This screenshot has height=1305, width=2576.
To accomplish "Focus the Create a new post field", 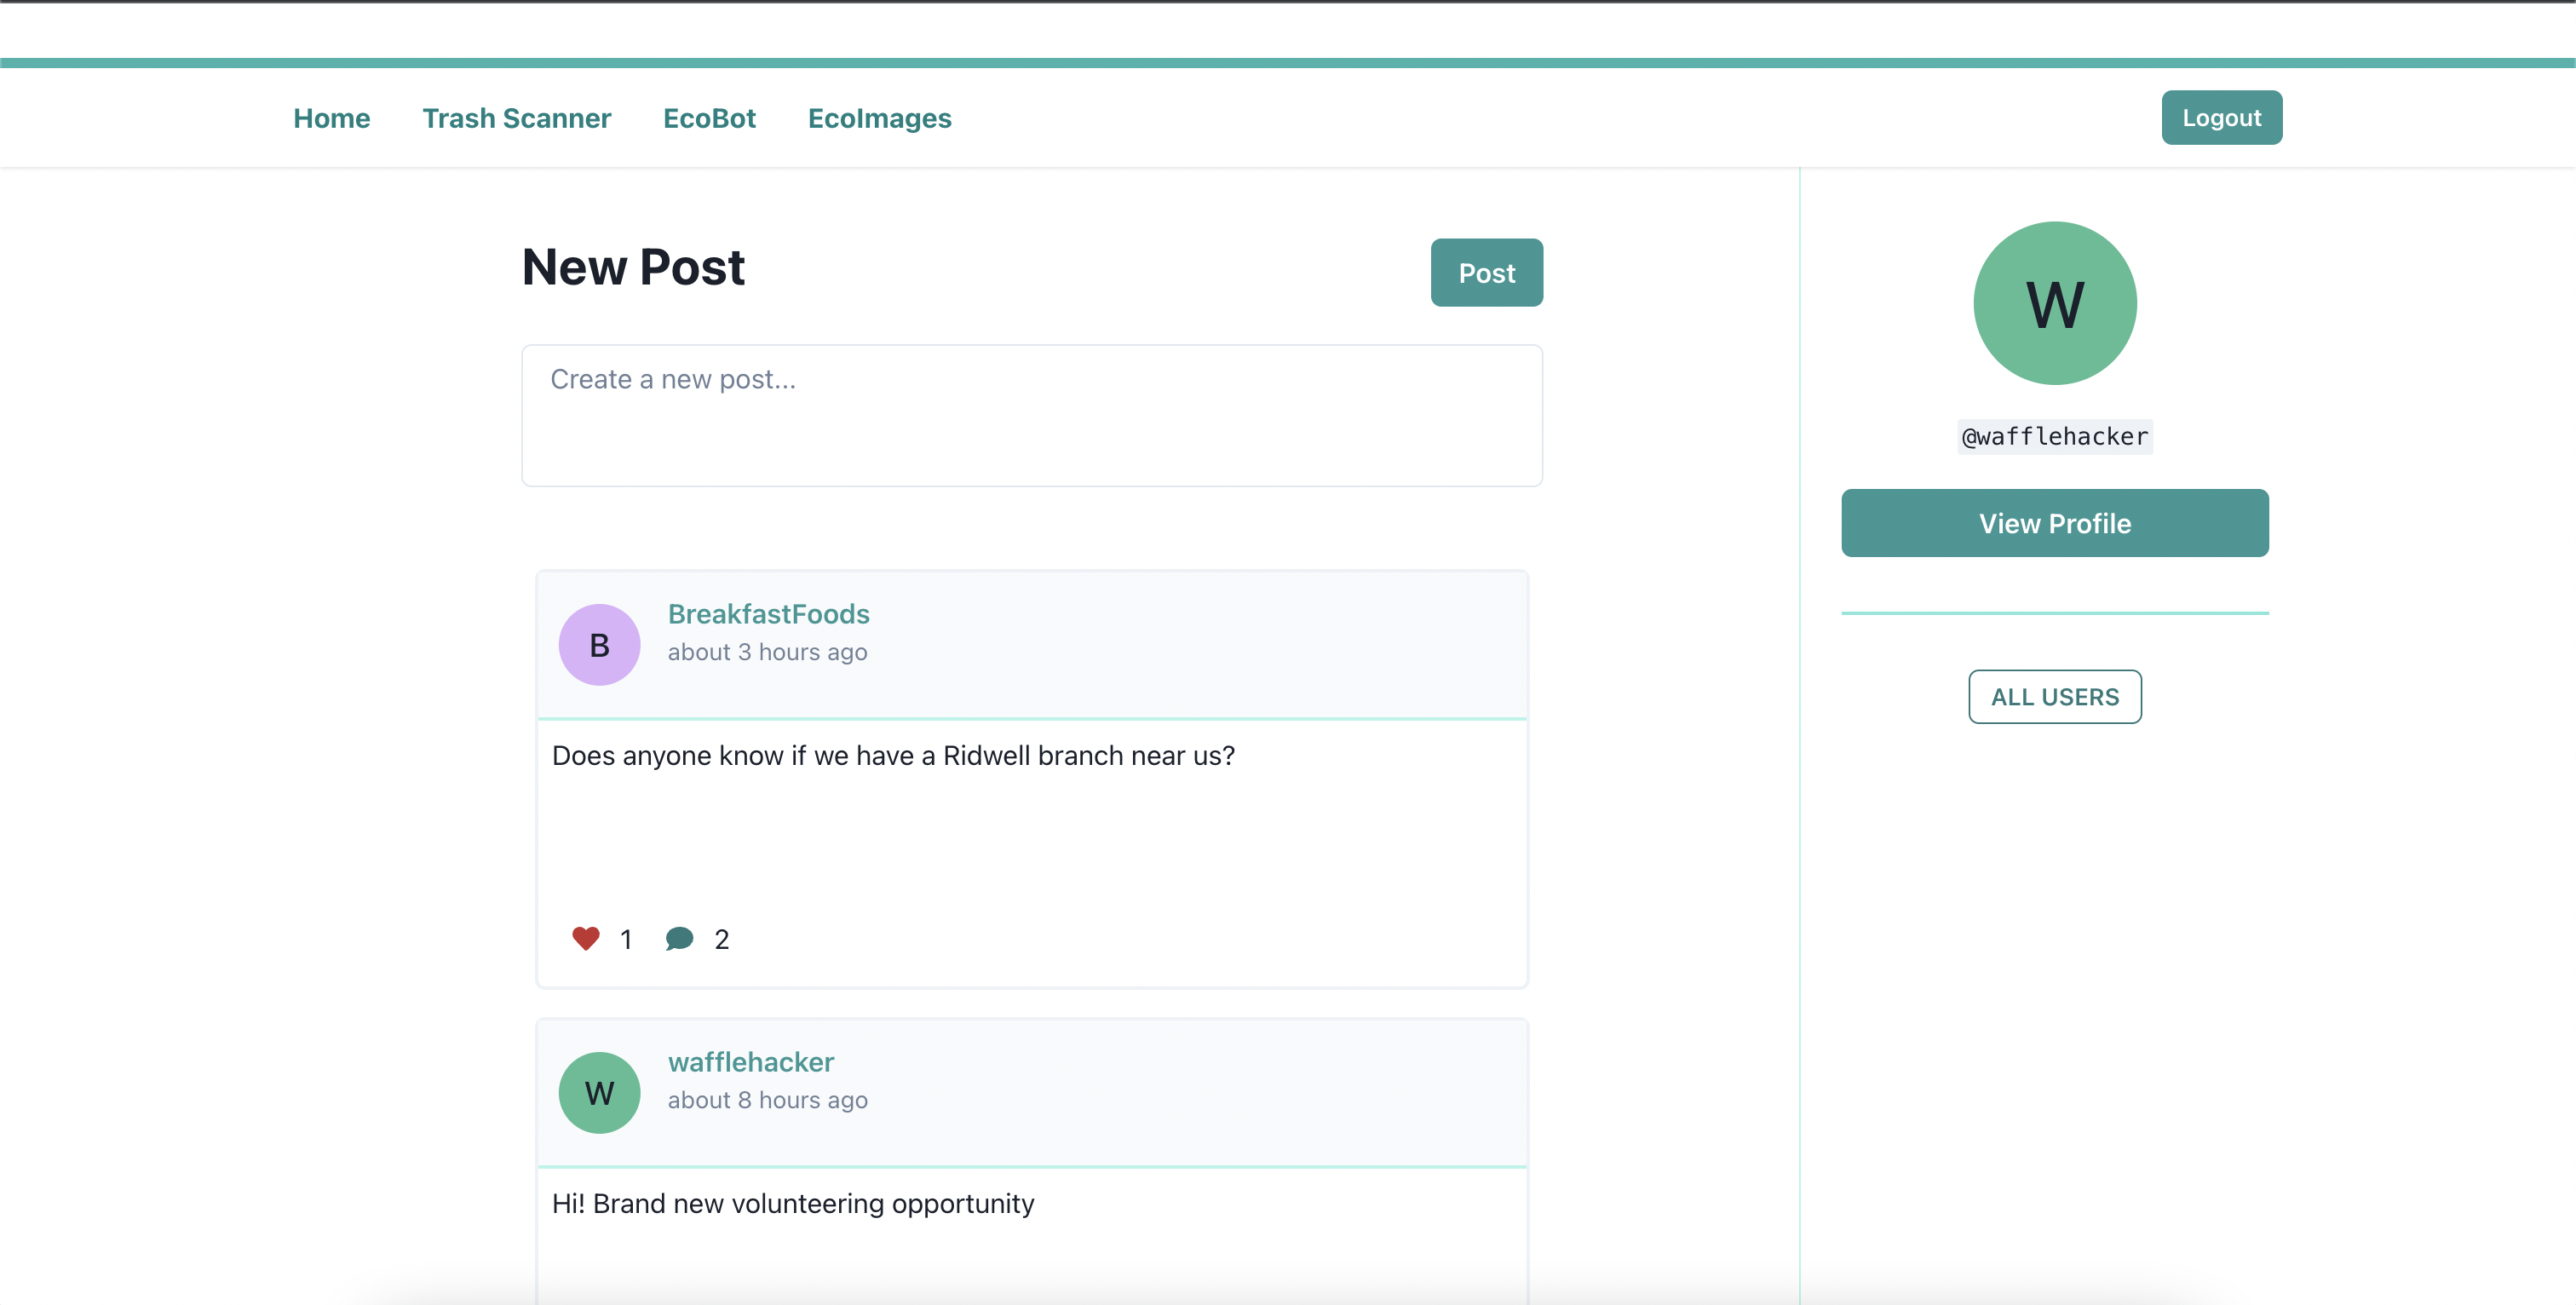I will (x=1031, y=416).
